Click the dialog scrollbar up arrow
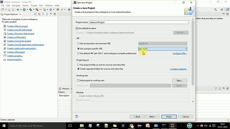230x129 pixels. point(193,19)
